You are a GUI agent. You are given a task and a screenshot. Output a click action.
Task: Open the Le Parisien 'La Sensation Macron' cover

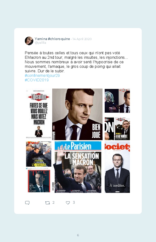[78, 167]
